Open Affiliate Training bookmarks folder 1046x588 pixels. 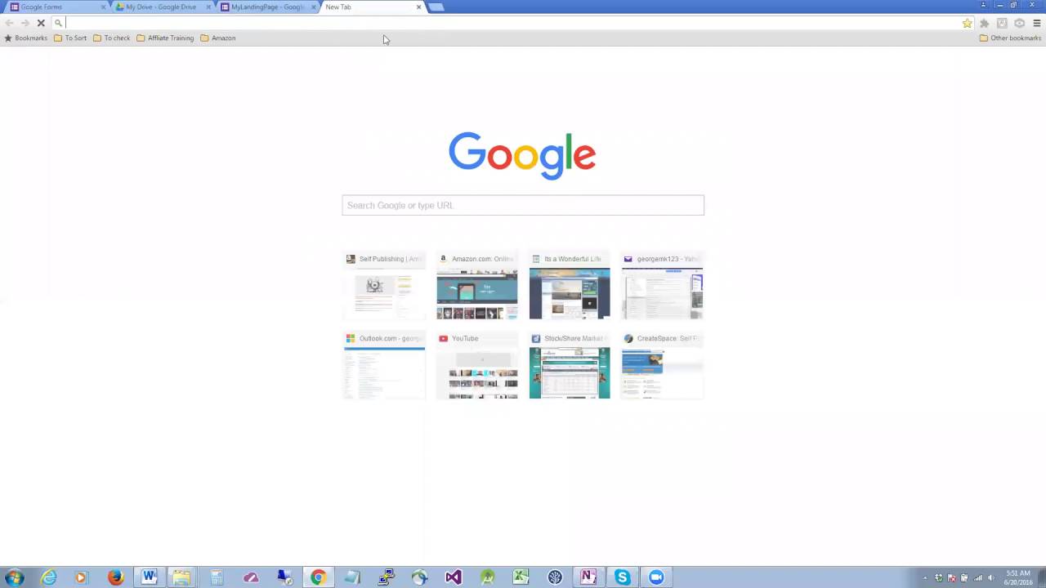(x=165, y=38)
